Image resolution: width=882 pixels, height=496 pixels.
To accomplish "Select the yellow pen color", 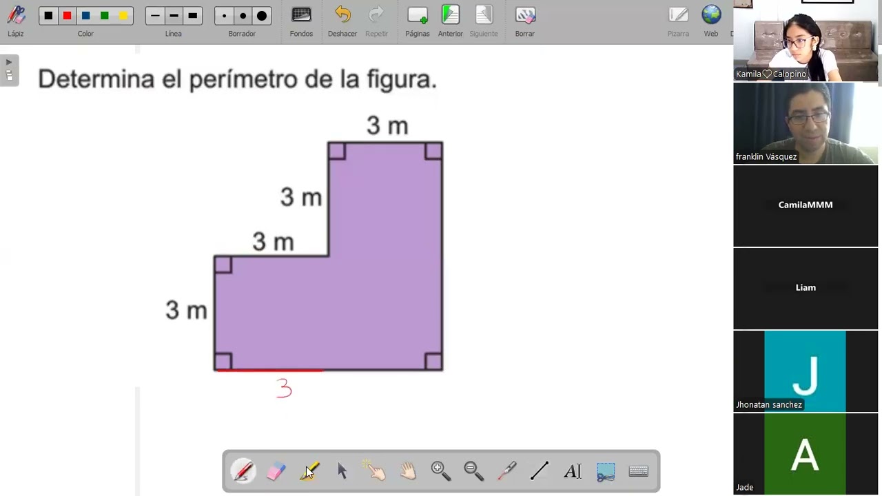I will tap(123, 16).
